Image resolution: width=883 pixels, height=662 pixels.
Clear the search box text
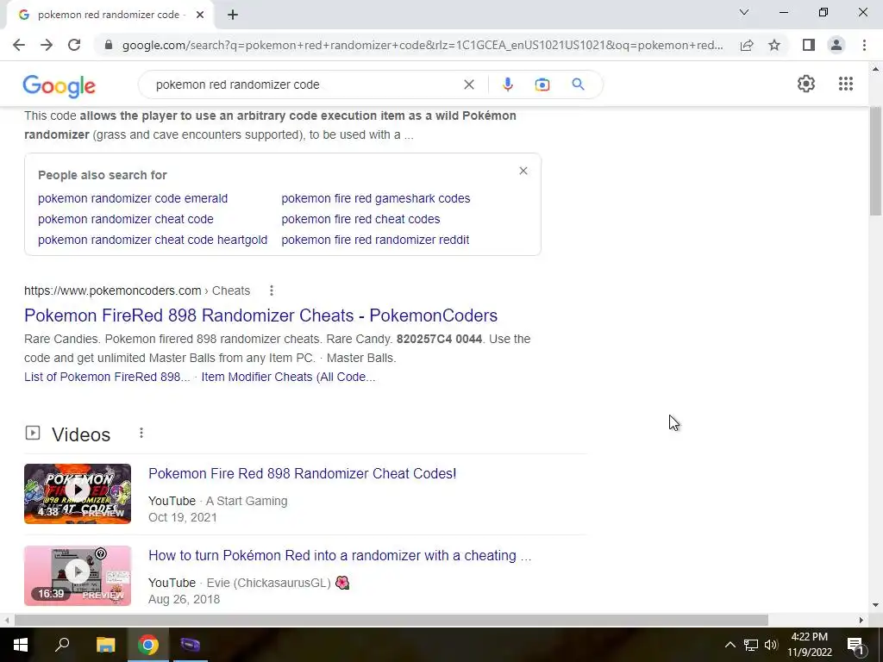(x=468, y=84)
